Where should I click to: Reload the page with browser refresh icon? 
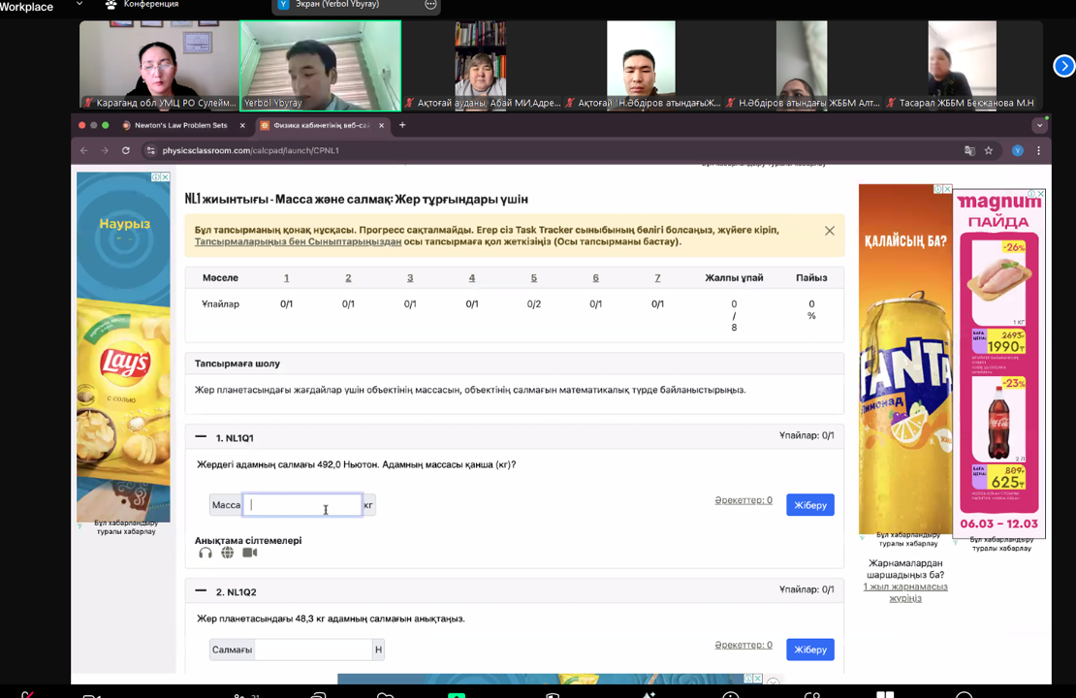point(126,151)
